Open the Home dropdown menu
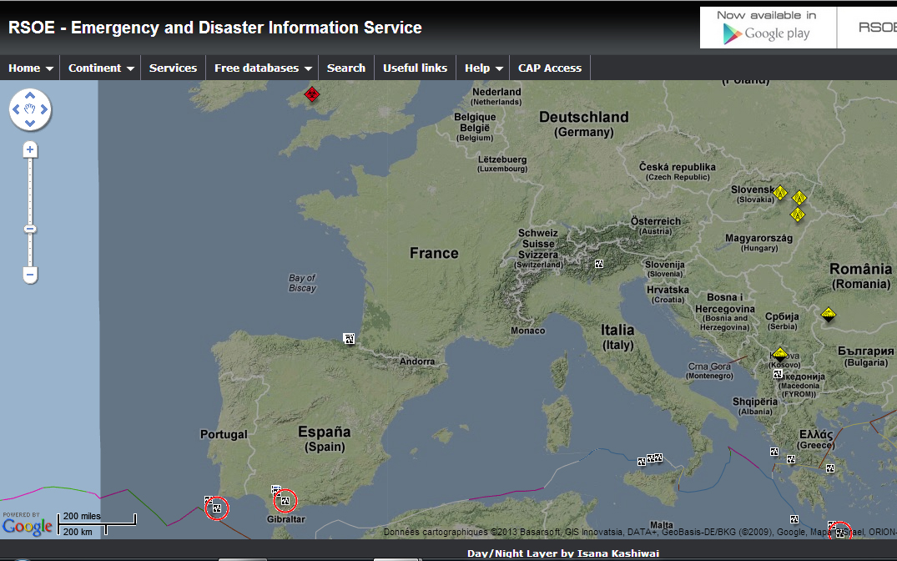 click(x=30, y=68)
